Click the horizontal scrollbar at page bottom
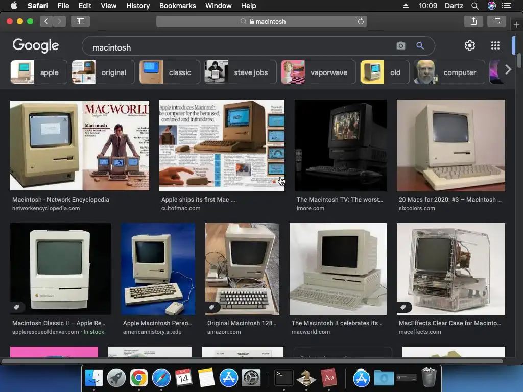Viewport: 523px width, 392px height. pyautogui.click(x=252, y=361)
